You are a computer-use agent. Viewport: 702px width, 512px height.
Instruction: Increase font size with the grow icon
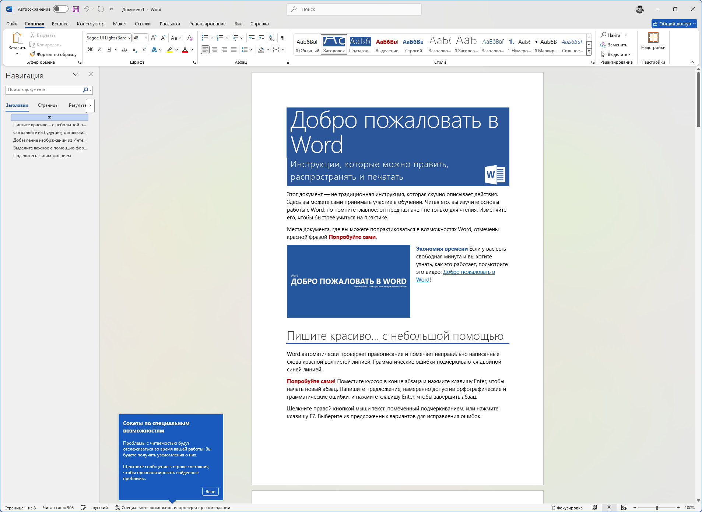pos(154,38)
